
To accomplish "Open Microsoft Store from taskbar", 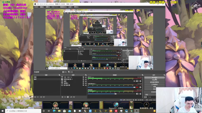I will click(x=64, y=111).
